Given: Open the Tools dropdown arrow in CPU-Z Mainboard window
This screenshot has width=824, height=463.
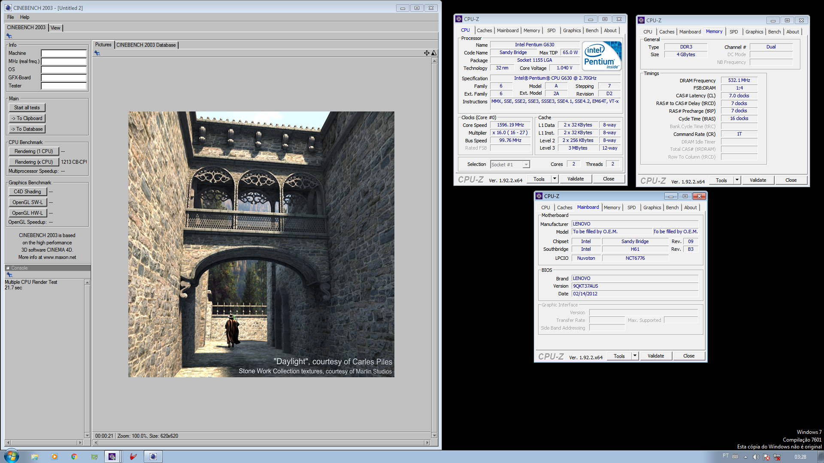Looking at the screenshot, I should click(635, 356).
